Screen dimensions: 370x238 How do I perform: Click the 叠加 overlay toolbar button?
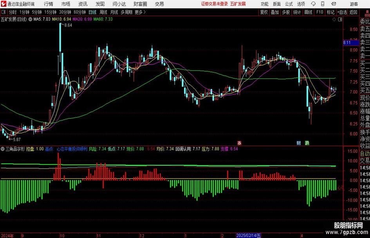click(x=275, y=12)
